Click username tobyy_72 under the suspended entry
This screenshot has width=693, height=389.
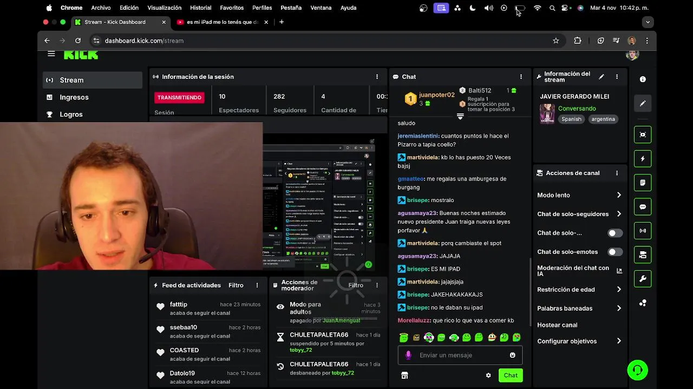tap(300, 350)
